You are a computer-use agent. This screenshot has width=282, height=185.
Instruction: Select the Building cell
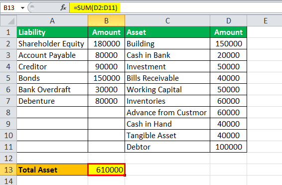pyautogui.click(x=167, y=44)
